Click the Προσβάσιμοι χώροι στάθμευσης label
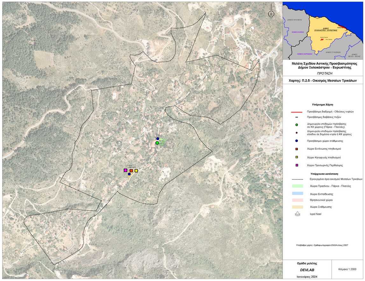The width and height of the screenshot is (365, 281). point(325,141)
